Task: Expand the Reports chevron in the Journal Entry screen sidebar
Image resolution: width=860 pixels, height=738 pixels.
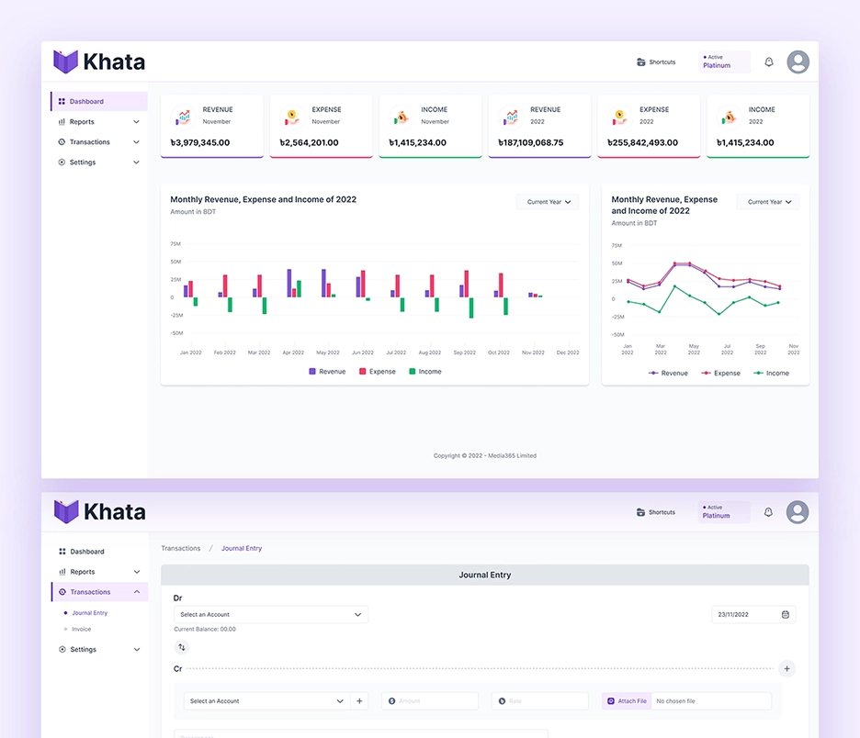Action: (x=137, y=572)
